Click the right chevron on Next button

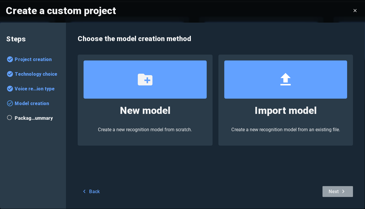point(343,191)
